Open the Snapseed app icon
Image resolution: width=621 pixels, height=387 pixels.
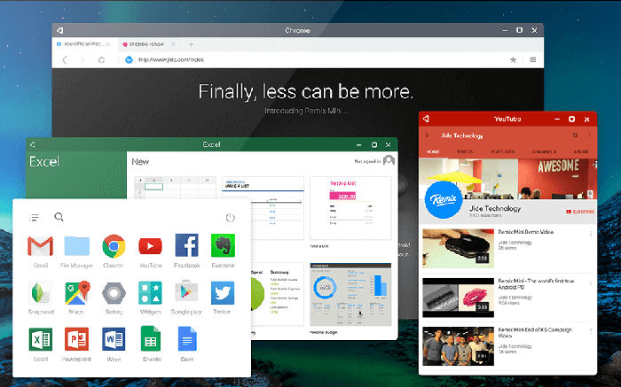[41, 293]
